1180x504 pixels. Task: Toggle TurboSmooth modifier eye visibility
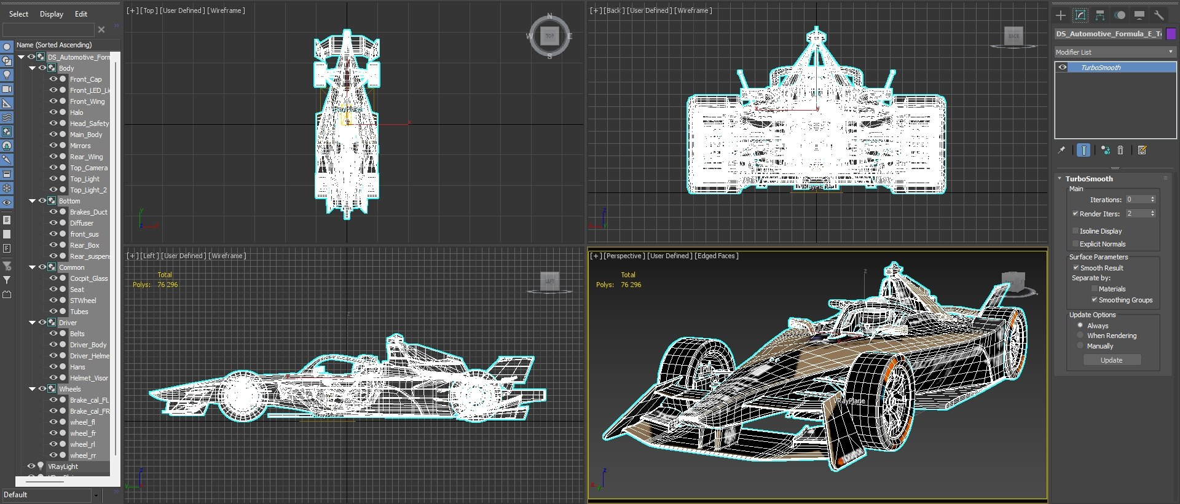(x=1063, y=68)
